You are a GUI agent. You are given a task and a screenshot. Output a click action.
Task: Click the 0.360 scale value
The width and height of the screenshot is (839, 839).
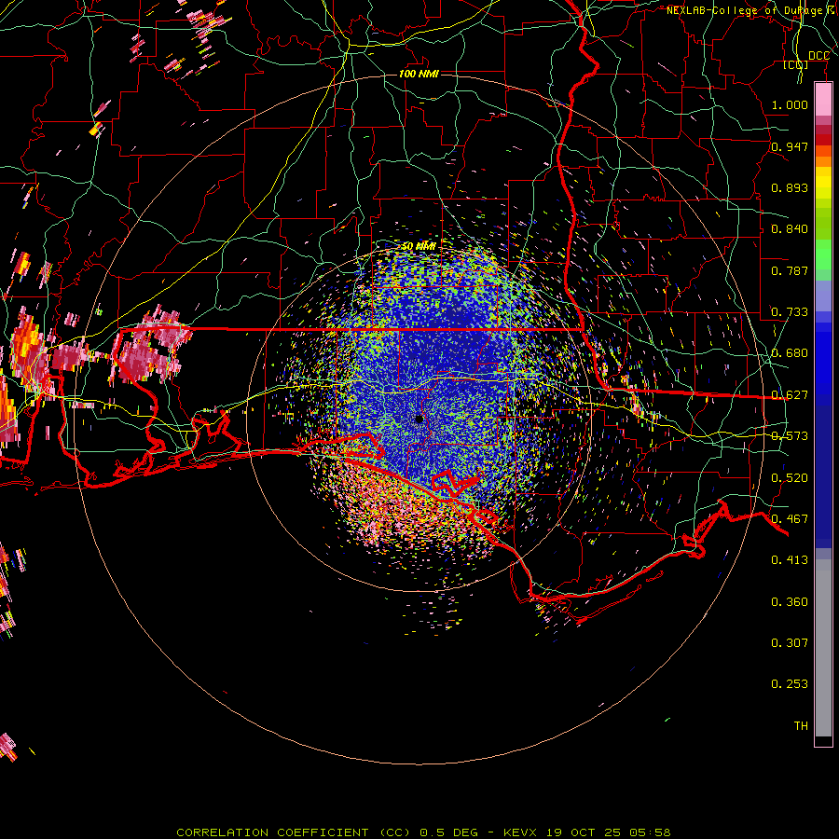pos(790,602)
